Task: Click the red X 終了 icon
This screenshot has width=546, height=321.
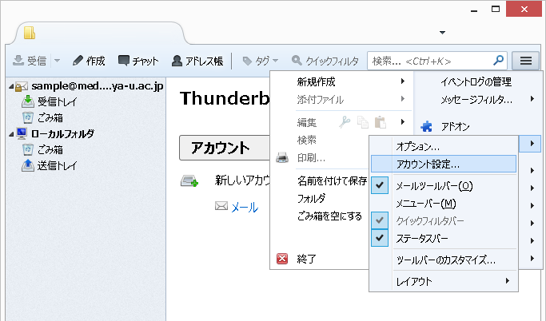Action: point(282,259)
